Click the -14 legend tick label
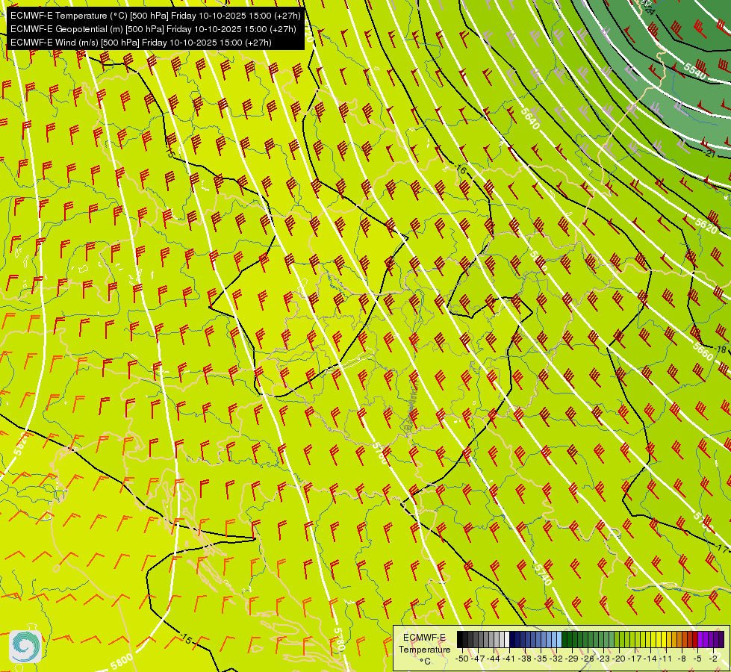The width and height of the screenshot is (731, 672). [650, 659]
